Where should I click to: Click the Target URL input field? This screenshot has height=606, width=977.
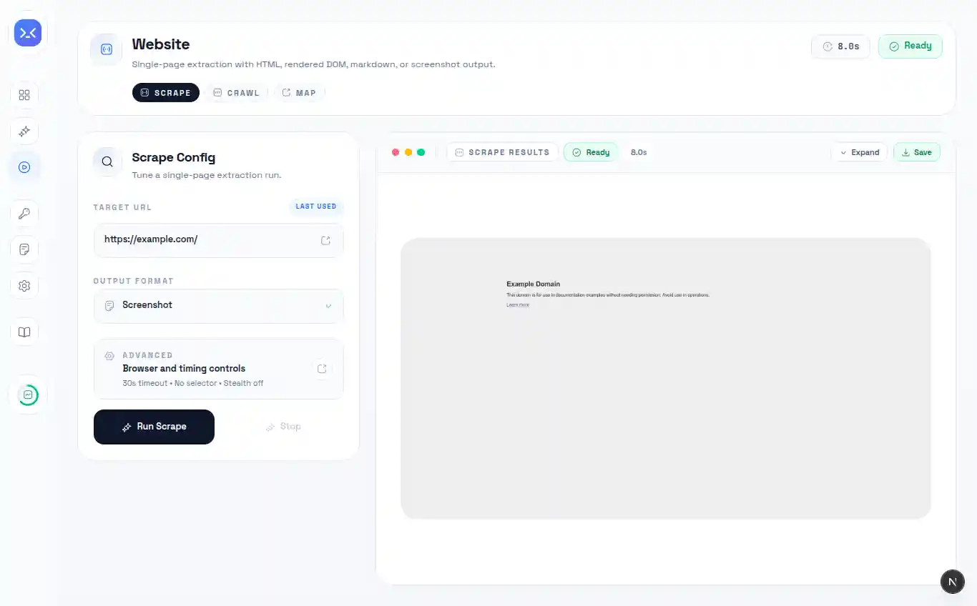point(207,240)
